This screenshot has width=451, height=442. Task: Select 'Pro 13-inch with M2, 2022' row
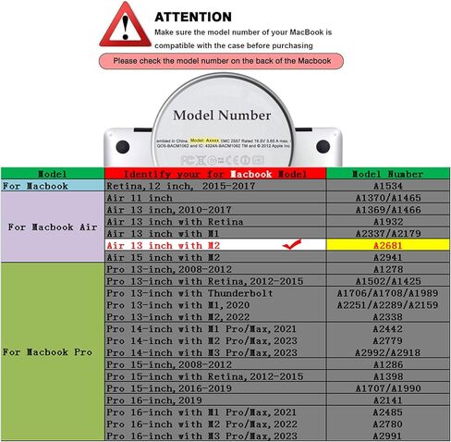point(215,316)
